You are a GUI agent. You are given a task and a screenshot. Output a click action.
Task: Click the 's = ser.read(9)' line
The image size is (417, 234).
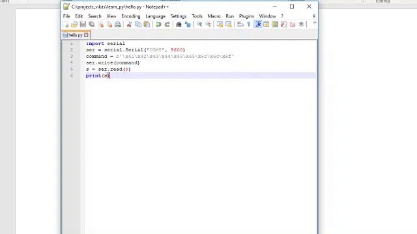click(108, 70)
